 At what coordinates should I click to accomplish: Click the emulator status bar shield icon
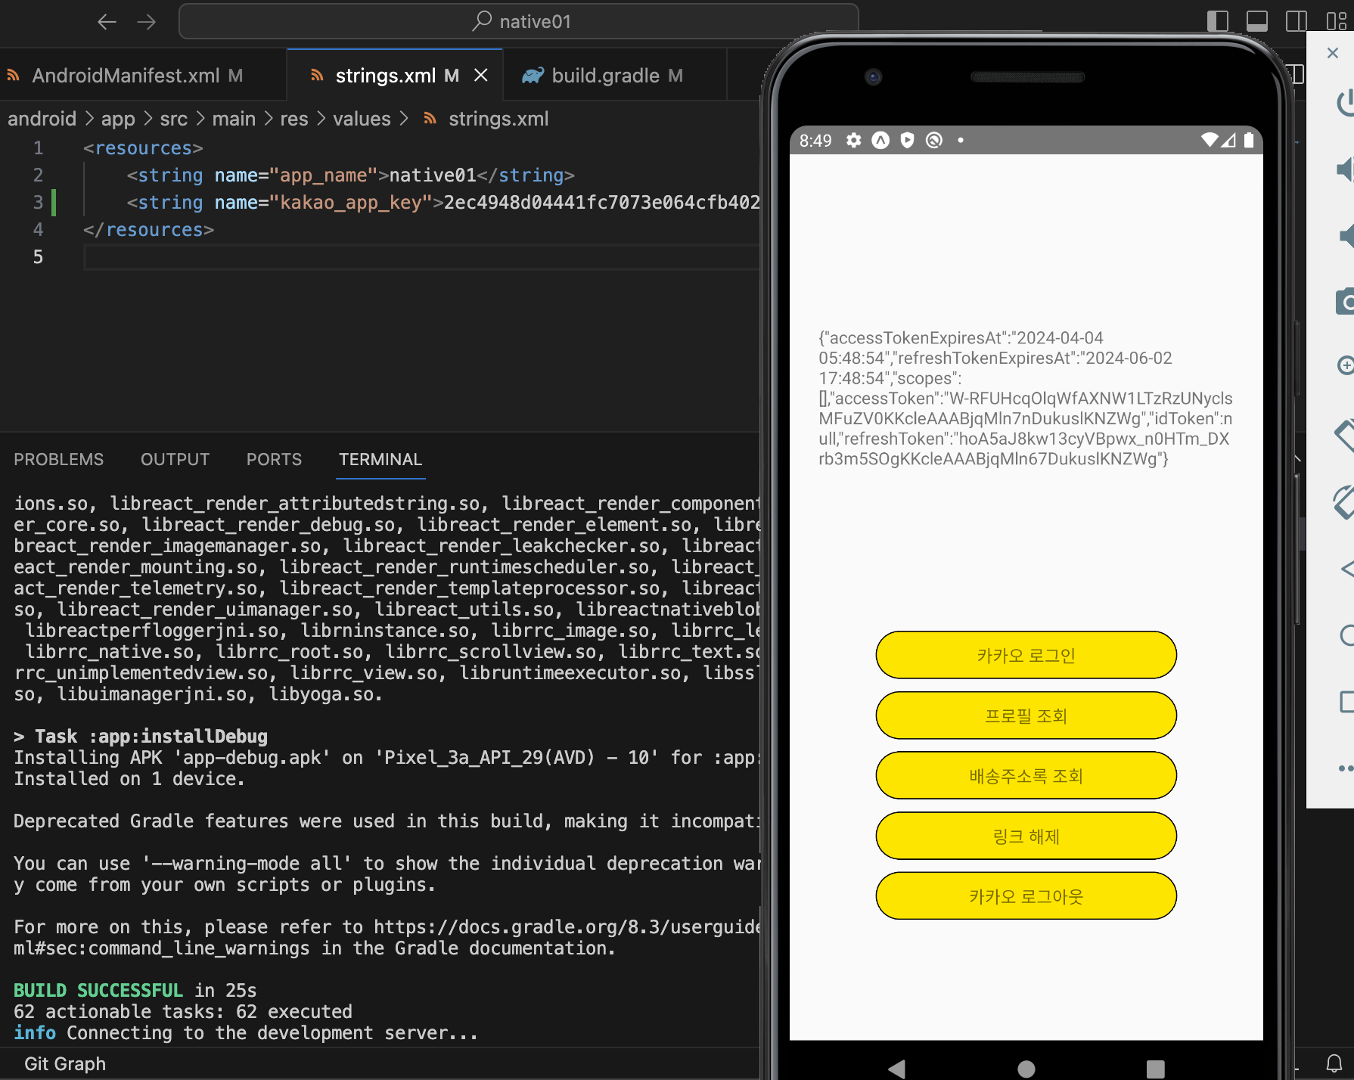[x=907, y=140]
